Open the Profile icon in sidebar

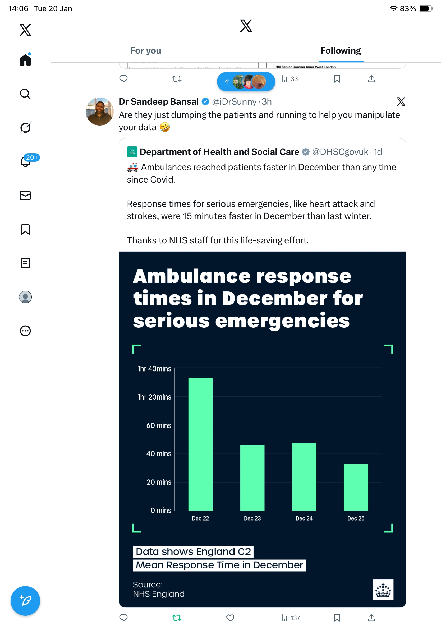point(25,297)
